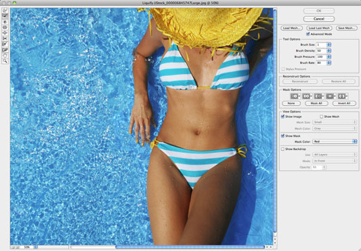Select the Bloat tool
The image size is (361, 251).
[x=5, y=33]
